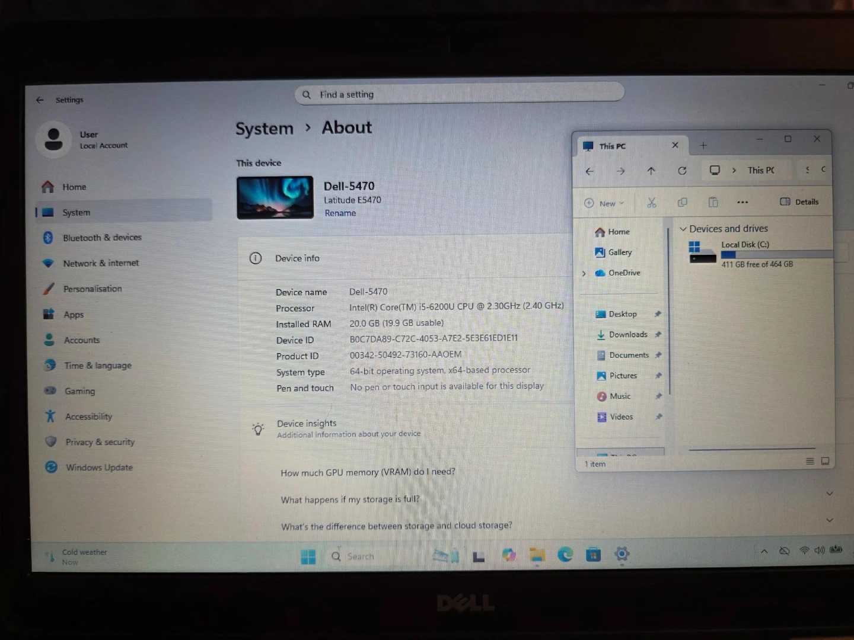Click the Cut scissors icon in File Explorer
Screen dimensions: 854x640
pyautogui.click(x=652, y=203)
